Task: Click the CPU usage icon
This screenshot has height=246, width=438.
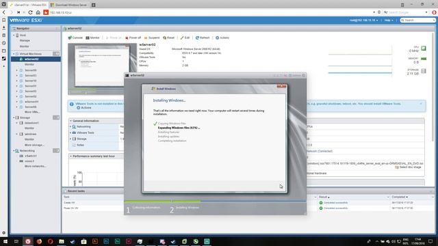Action: tap(424, 49)
